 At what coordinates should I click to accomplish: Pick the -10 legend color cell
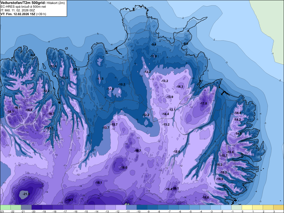tap(142, 207)
